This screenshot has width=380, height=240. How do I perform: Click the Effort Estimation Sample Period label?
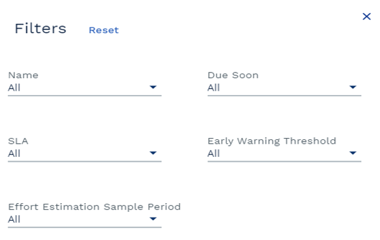click(x=94, y=207)
